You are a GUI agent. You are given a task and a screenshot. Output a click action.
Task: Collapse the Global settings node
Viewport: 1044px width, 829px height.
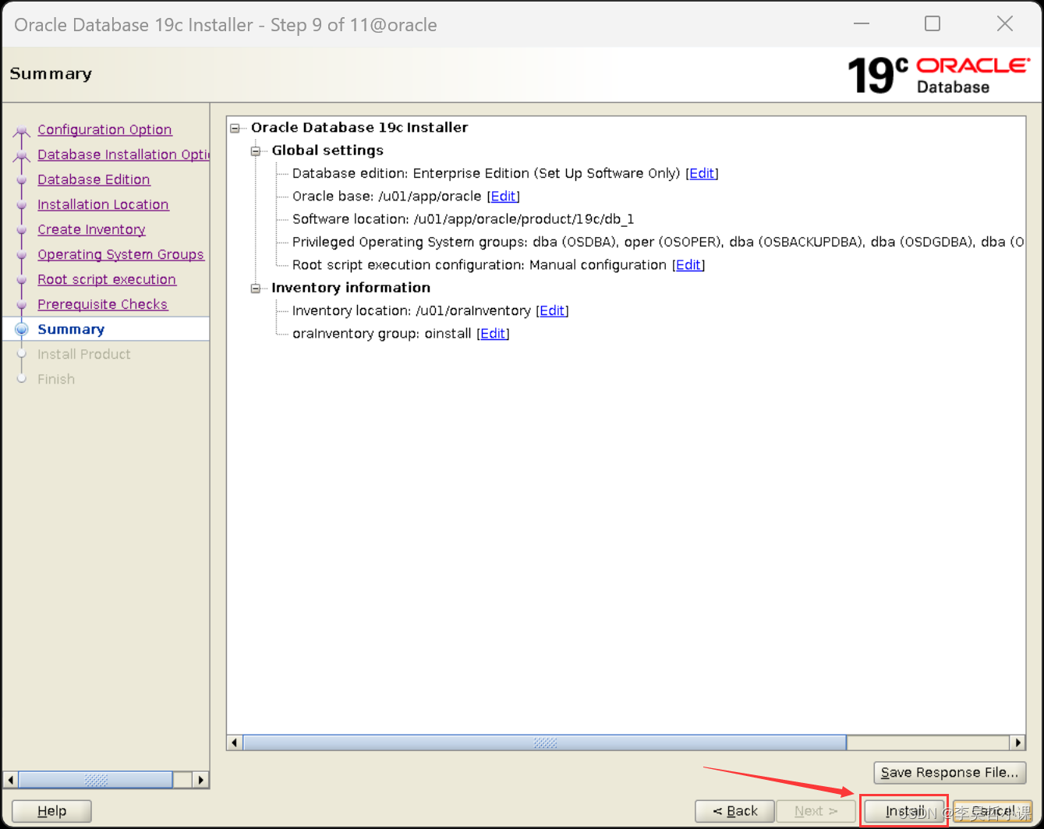click(x=255, y=151)
